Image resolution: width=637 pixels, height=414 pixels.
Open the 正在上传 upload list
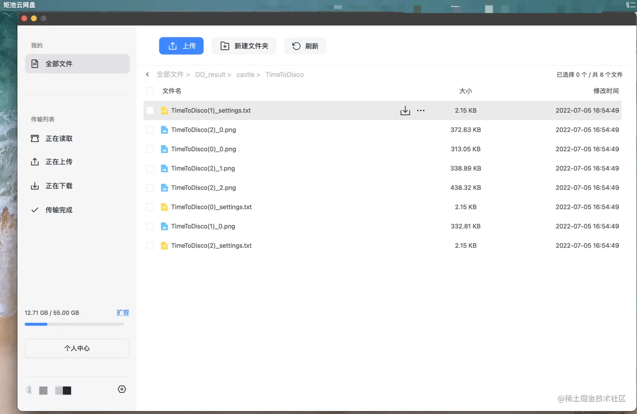click(59, 161)
